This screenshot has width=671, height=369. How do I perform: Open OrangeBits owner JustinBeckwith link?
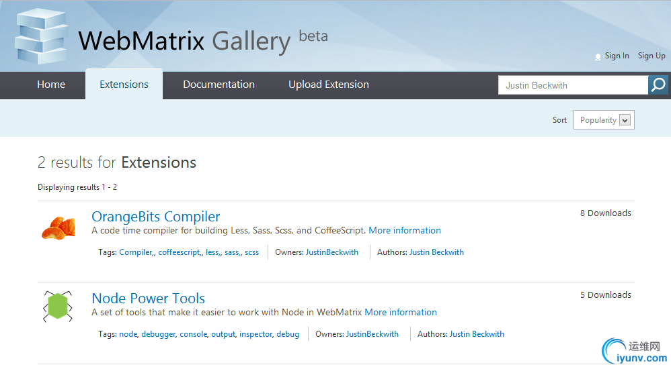[332, 252]
